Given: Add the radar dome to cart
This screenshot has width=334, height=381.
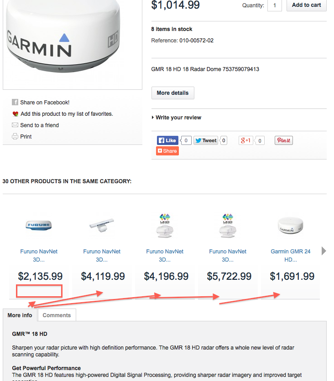Looking at the screenshot, I should [x=306, y=5].
